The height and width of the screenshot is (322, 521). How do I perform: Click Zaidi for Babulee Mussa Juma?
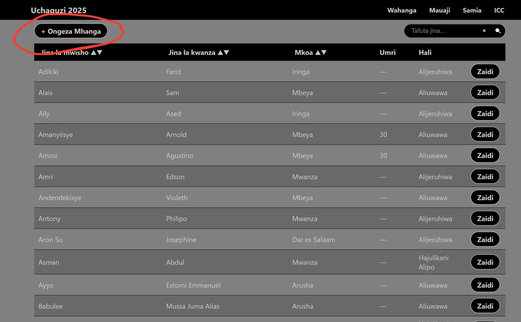pyautogui.click(x=485, y=306)
